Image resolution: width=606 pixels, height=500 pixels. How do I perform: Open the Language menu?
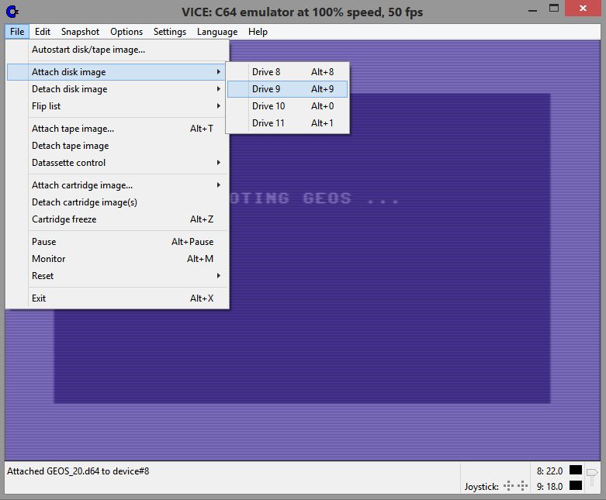217,32
